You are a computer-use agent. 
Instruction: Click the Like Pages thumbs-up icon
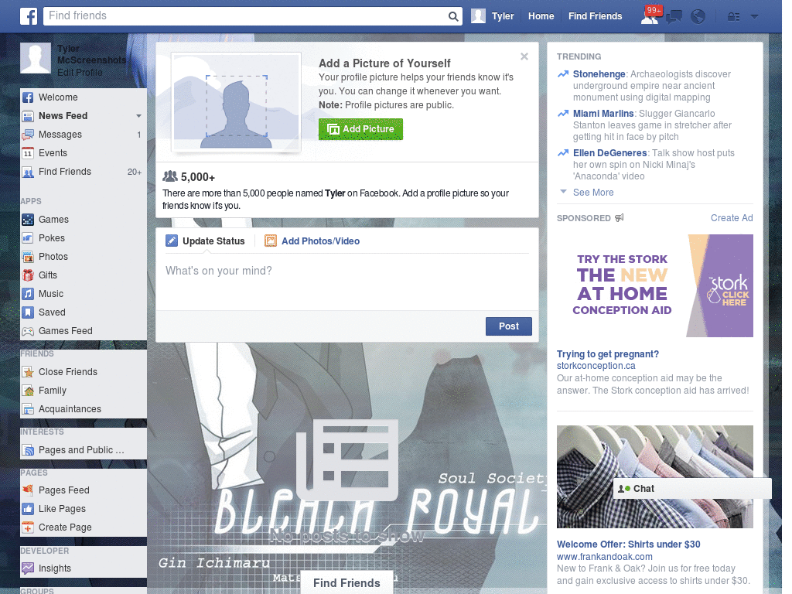point(28,509)
